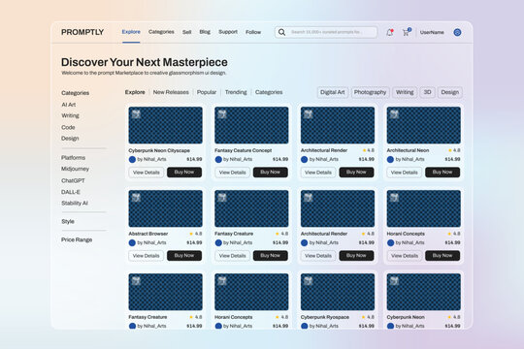Expand the Price Range filter section
The height and width of the screenshot is (349, 524).
tap(77, 239)
